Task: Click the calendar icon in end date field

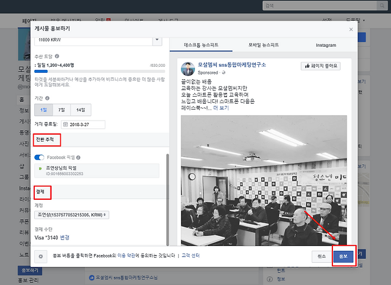Action: tap(66, 124)
